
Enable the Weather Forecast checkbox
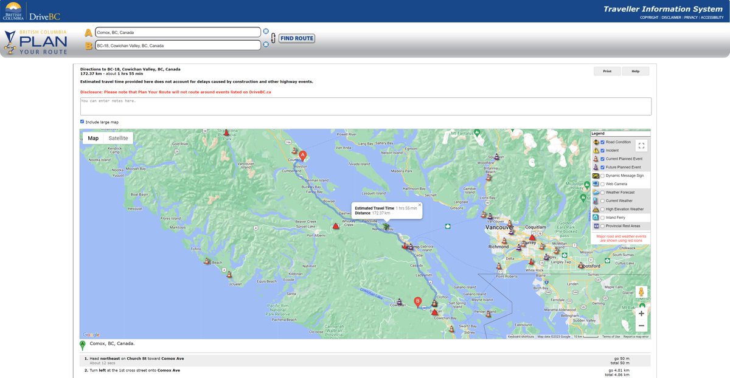coord(602,192)
